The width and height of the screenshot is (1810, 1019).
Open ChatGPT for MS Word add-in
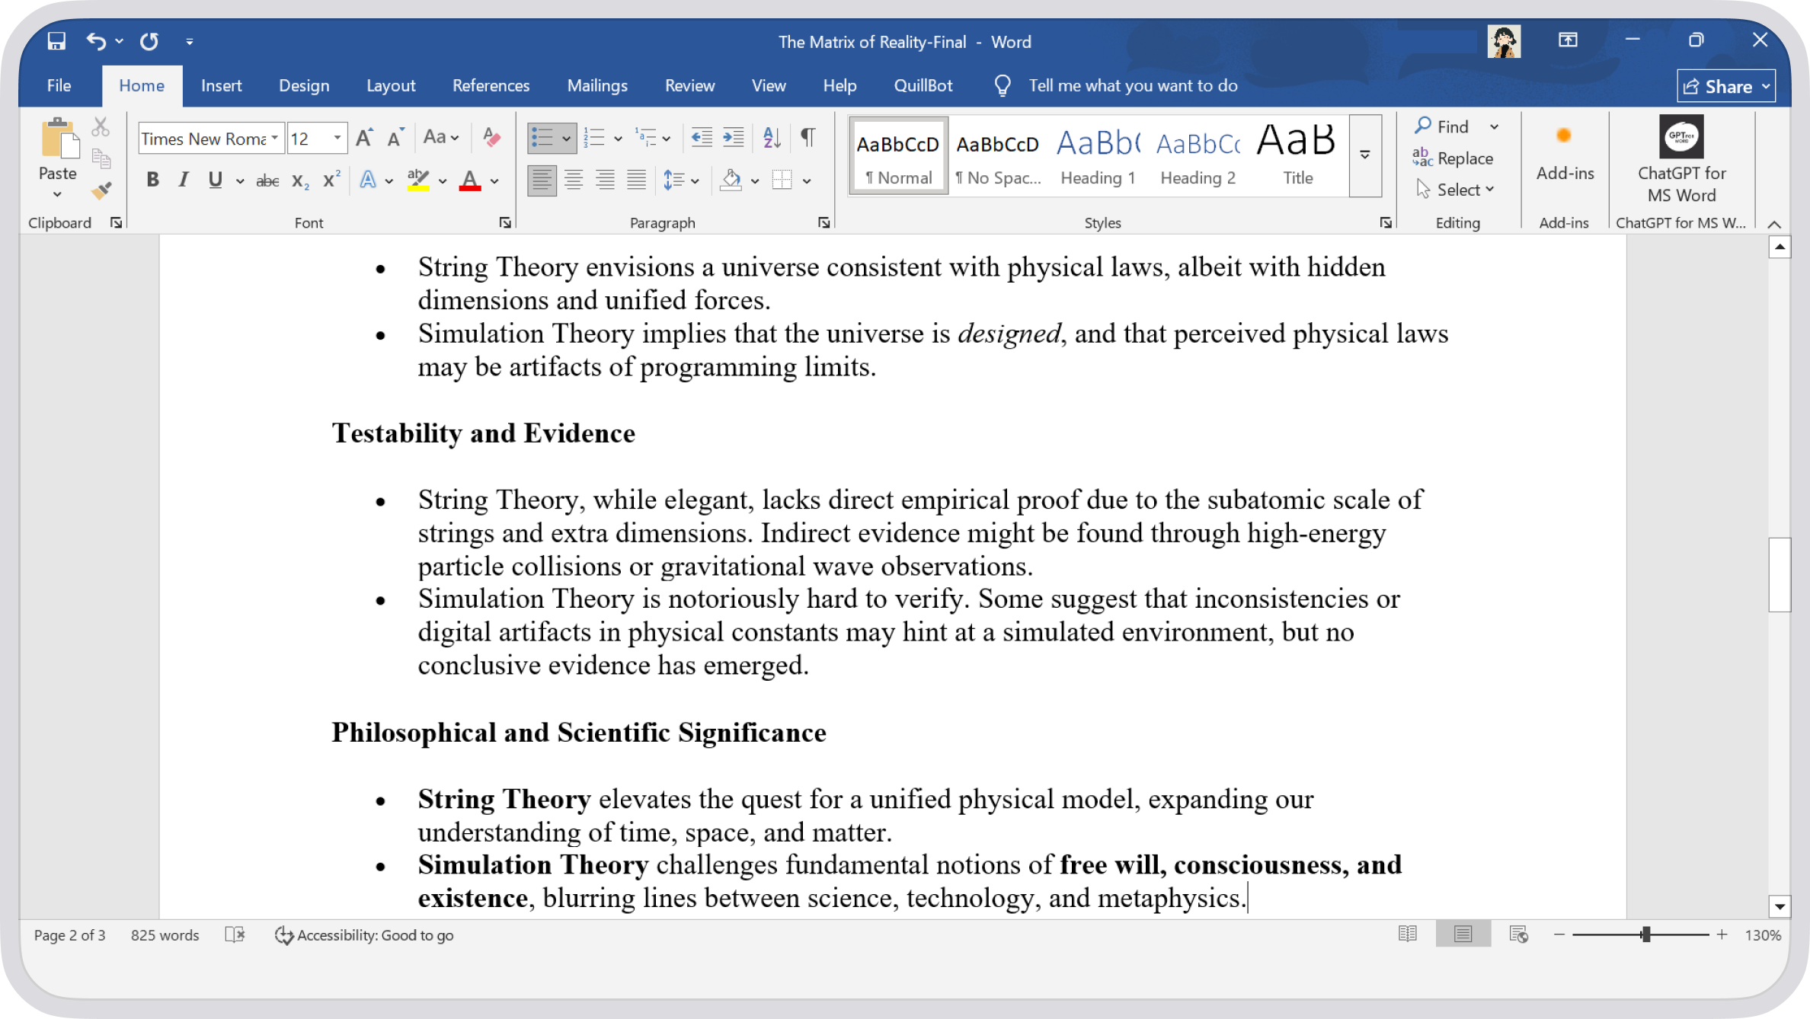[1681, 160]
